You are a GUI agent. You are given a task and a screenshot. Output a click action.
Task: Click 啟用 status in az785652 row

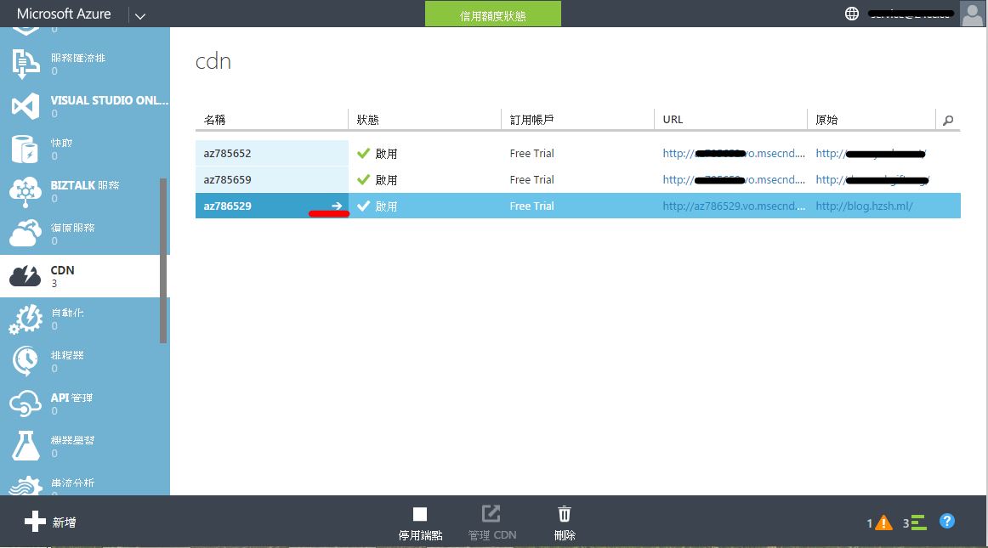point(377,153)
